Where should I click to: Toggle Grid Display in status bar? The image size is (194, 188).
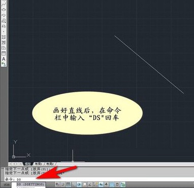pyautogui.click(x=68, y=184)
